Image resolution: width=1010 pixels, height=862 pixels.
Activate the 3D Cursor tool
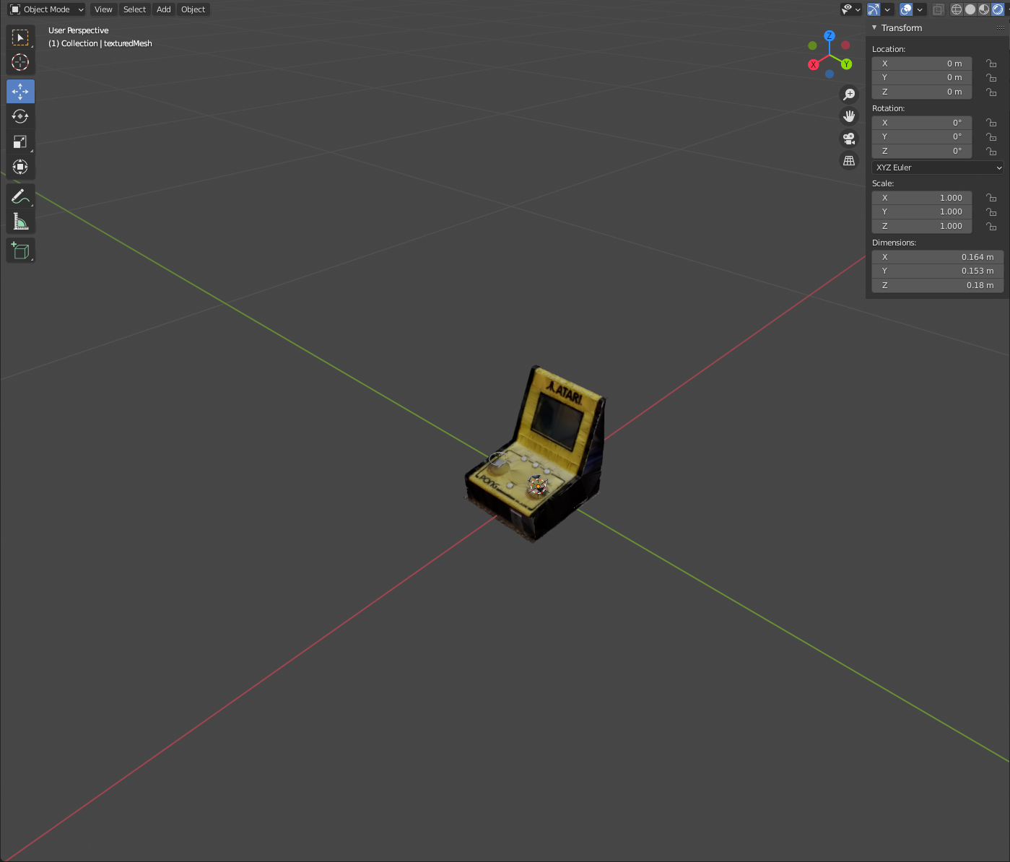[x=20, y=63]
